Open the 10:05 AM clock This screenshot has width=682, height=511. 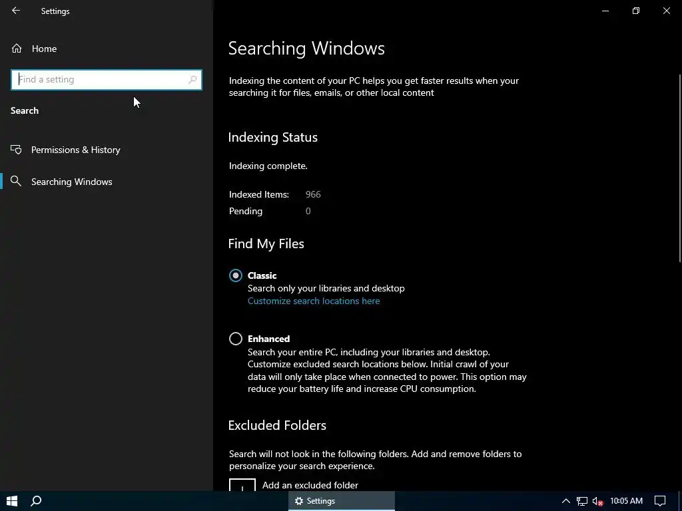(626, 501)
